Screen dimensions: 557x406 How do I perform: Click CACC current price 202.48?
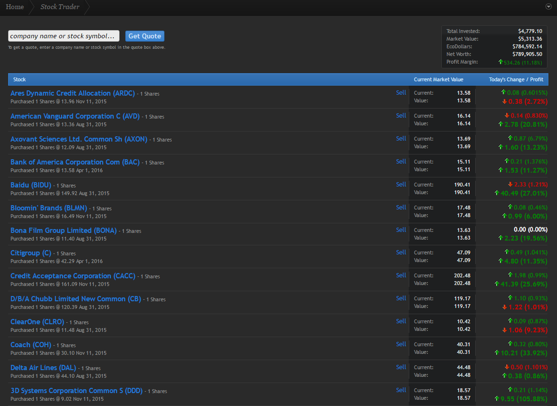(462, 275)
